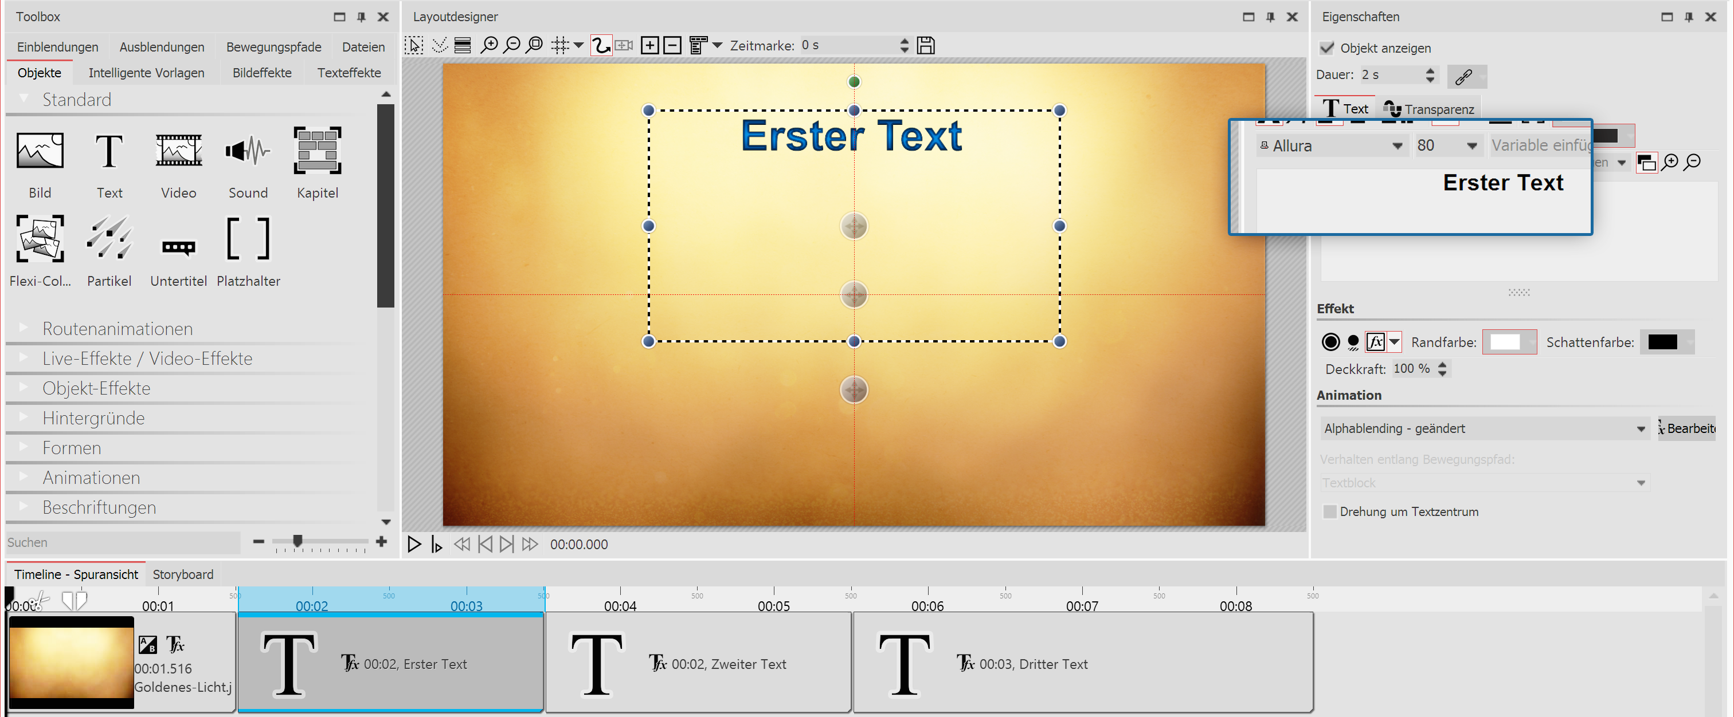Switch to the Storyboard tab
The width and height of the screenshot is (1734, 717).
pyautogui.click(x=182, y=574)
